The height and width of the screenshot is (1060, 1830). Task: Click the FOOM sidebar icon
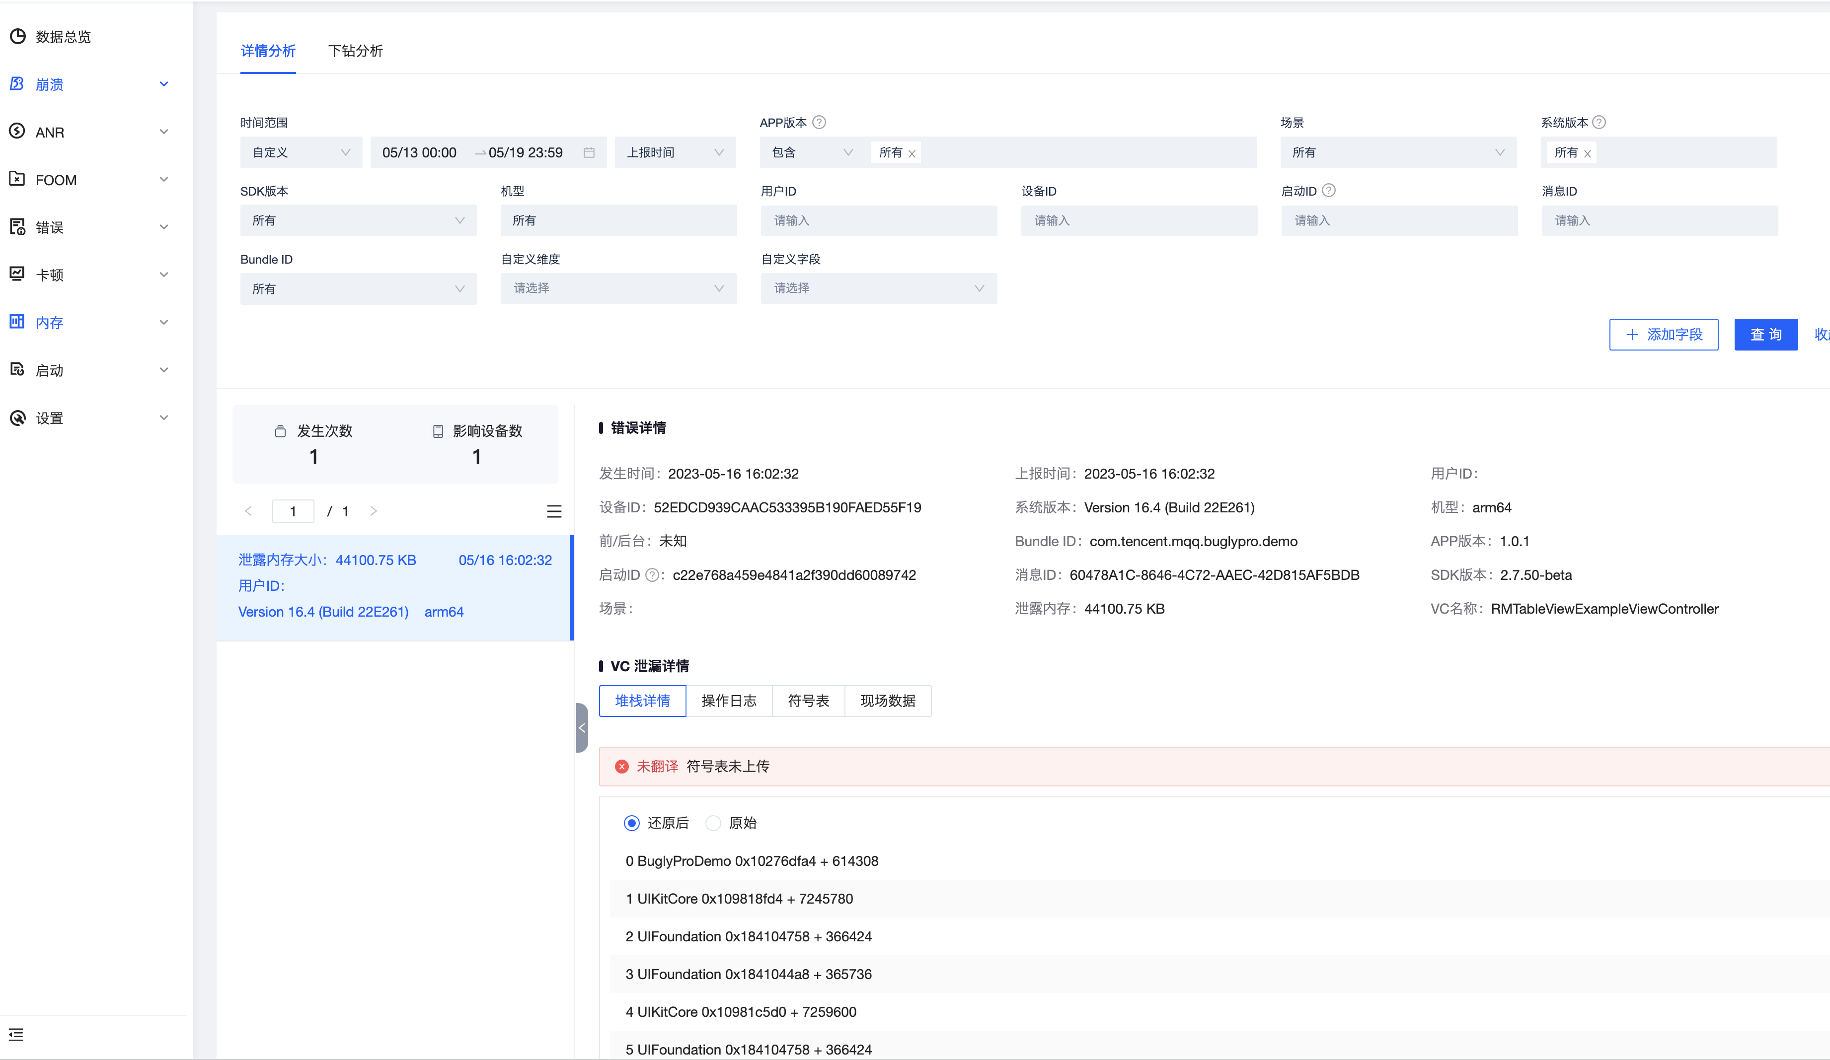tap(17, 179)
